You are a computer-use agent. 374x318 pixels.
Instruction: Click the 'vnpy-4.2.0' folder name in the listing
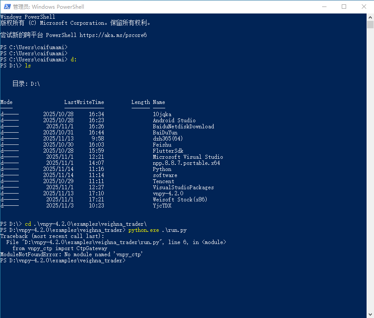click(168, 194)
